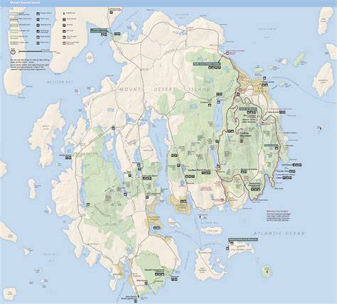Click the "ISLAND" map label
The height and width of the screenshot is (304, 337).
point(200,89)
